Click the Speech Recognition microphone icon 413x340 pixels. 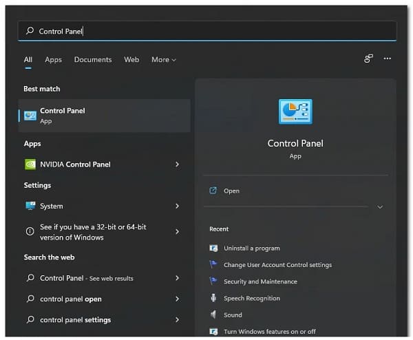(x=213, y=298)
